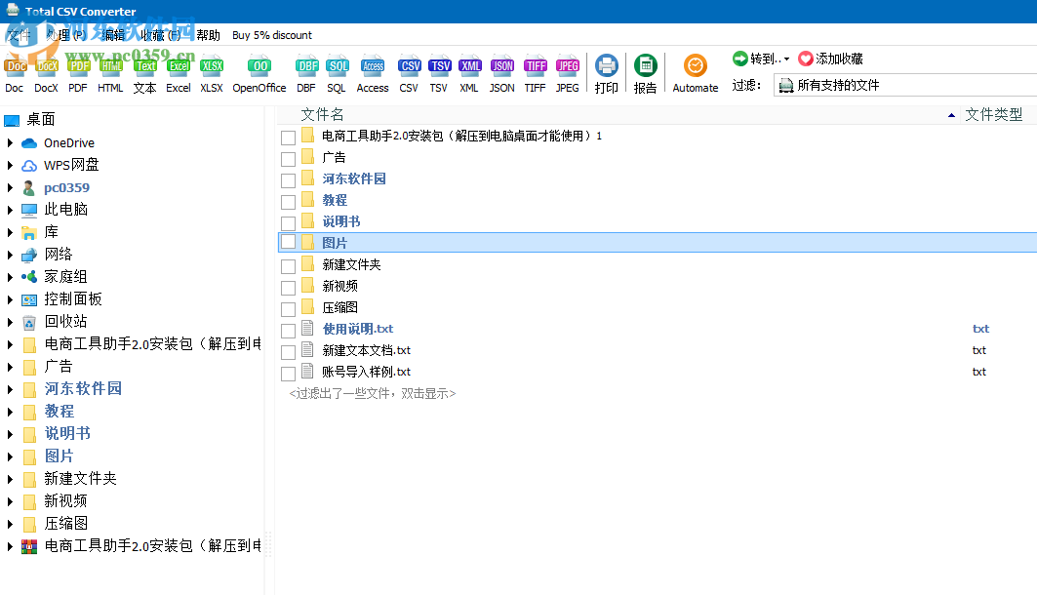Open the Automate feature
Viewport: 1037px width, 595px height.
695,71
